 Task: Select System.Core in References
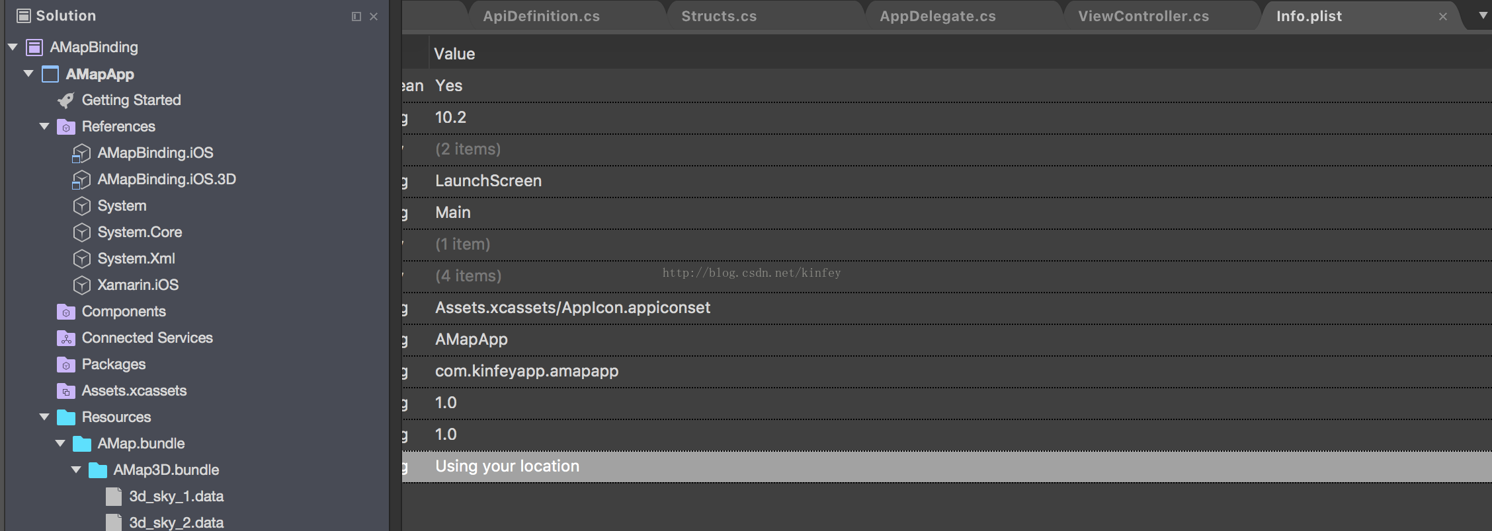140,232
